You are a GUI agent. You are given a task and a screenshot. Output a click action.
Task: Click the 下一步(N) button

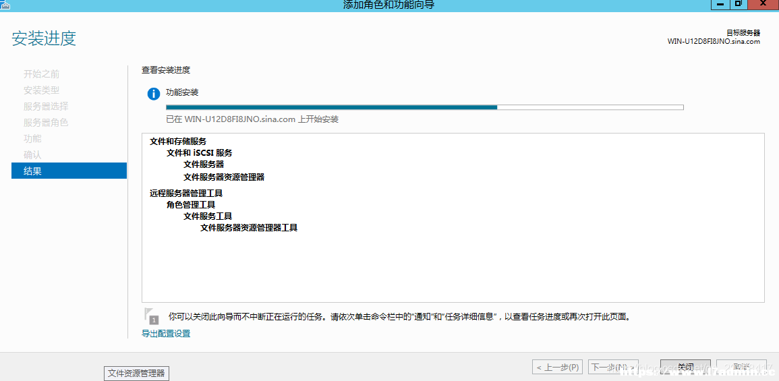point(613,368)
